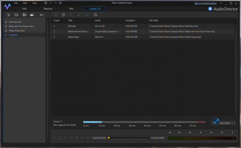Viewport: 241px width, 148px height.
Task: Click the save project icon in title bar
Action: [46, 3]
